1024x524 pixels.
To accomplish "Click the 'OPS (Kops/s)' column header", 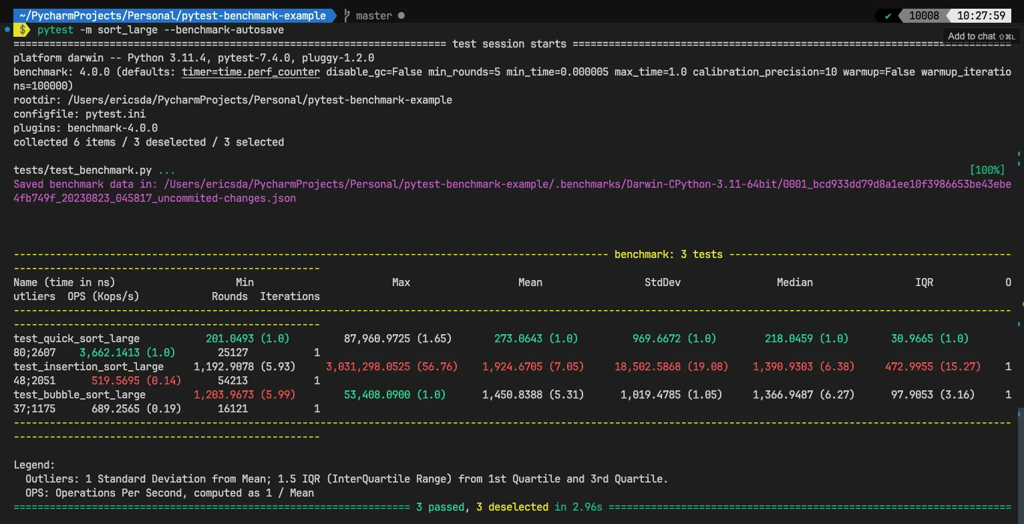I will pos(104,297).
